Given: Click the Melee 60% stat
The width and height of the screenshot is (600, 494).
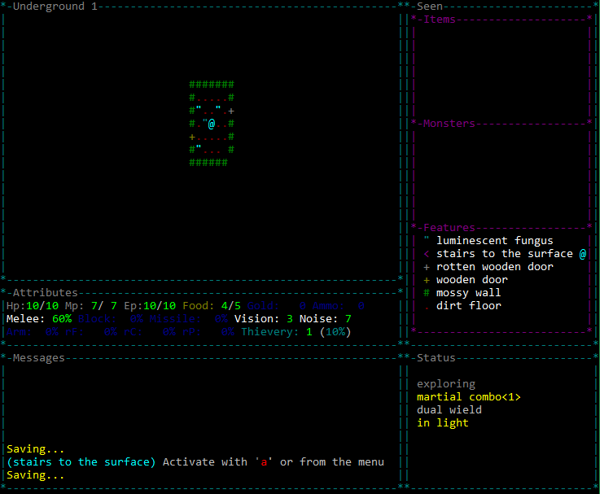Looking at the screenshot, I should (39, 319).
